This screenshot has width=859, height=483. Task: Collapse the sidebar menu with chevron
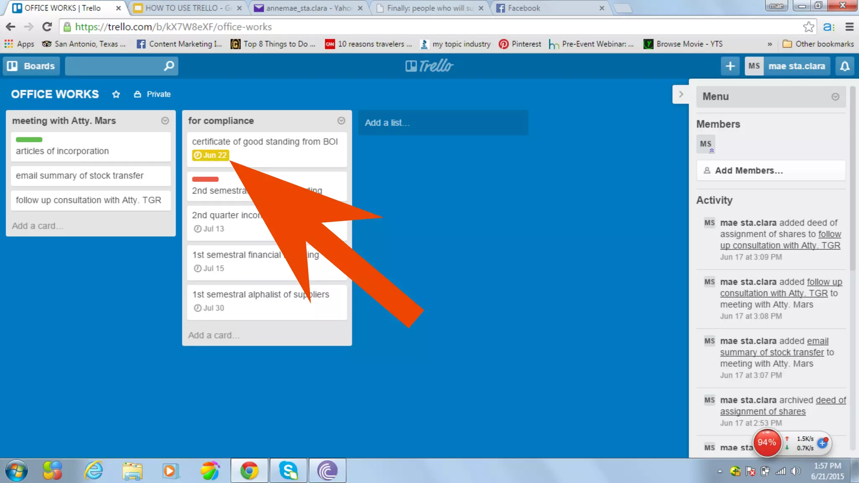pyautogui.click(x=681, y=94)
